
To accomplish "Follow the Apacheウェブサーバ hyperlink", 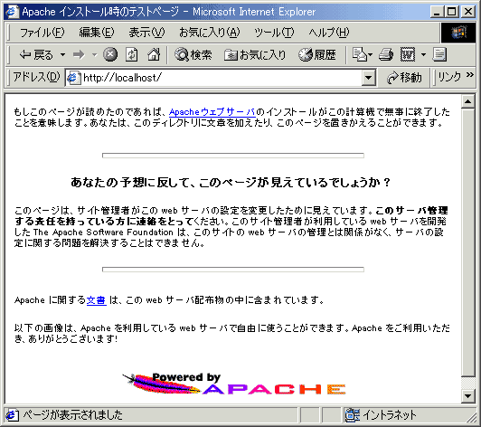I will [212, 112].
